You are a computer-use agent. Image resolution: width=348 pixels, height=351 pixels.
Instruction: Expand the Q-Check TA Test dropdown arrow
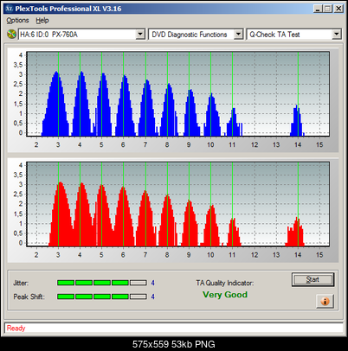[x=336, y=35]
